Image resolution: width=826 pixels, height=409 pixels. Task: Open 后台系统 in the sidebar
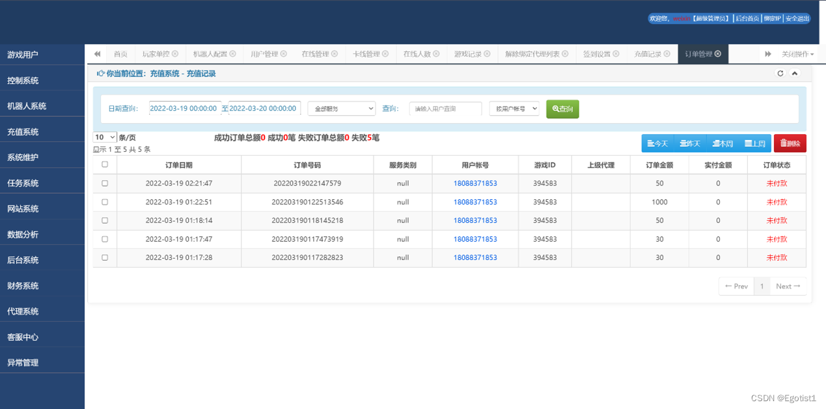[x=42, y=260]
